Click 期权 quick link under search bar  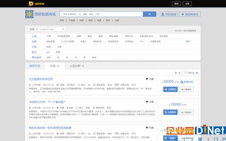coord(108,20)
